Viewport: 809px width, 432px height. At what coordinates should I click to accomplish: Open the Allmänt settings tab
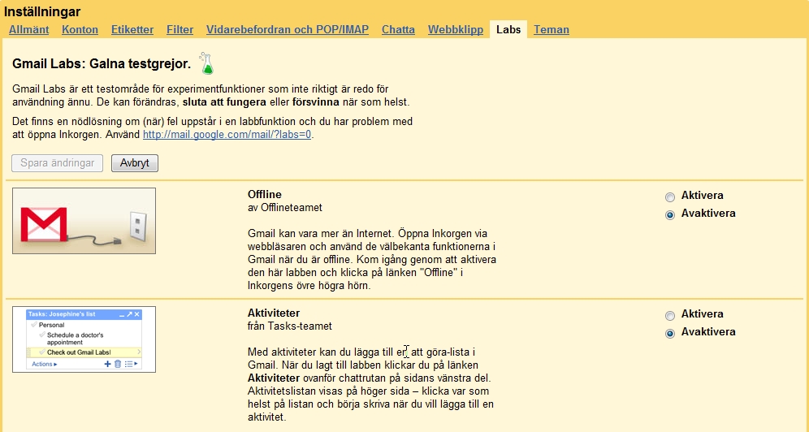29,29
